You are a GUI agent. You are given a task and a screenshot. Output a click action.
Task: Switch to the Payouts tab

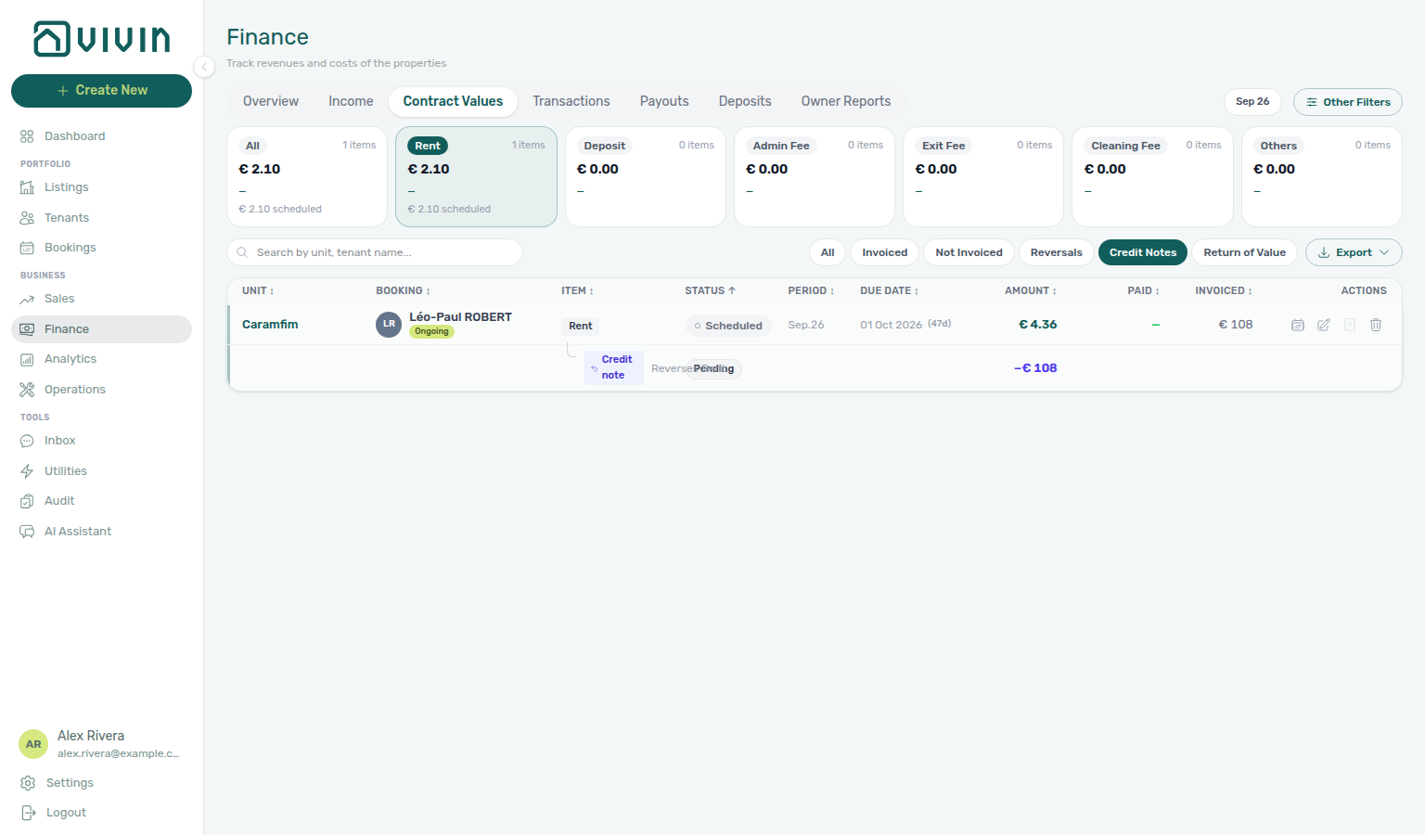pyautogui.click(x=664, y=101)
